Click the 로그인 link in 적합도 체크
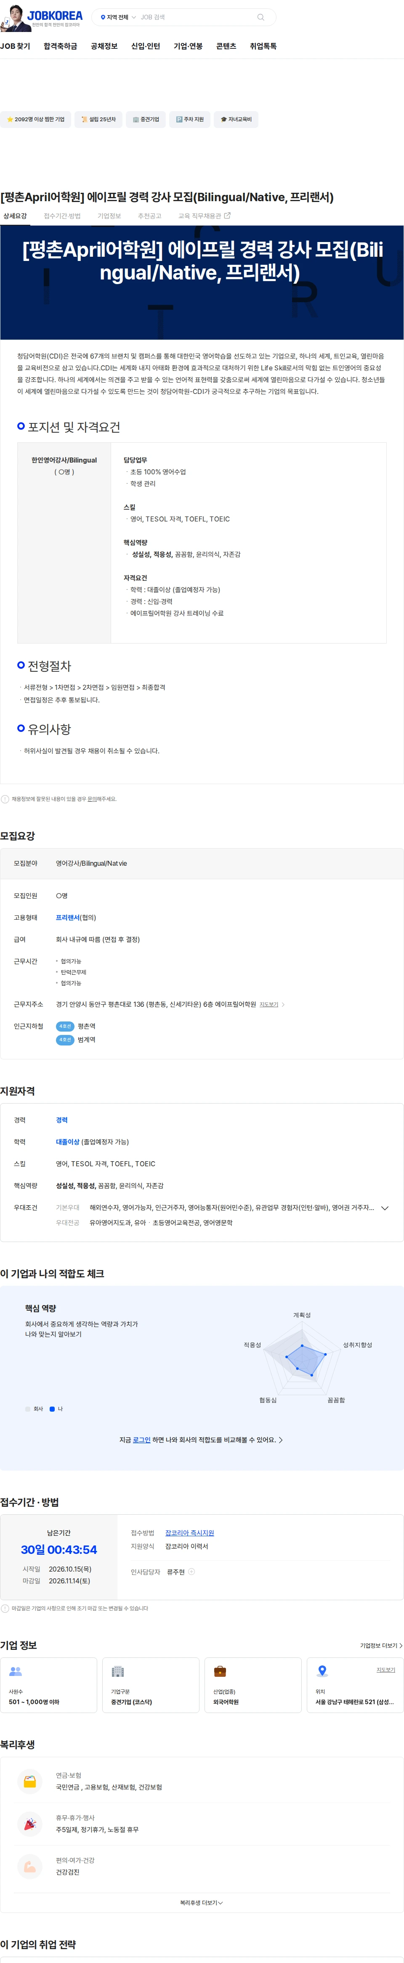This screenshot has width=404, height=1963. point(142,1440)
